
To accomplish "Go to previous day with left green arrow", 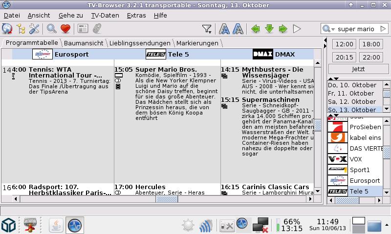I will 255,29.
